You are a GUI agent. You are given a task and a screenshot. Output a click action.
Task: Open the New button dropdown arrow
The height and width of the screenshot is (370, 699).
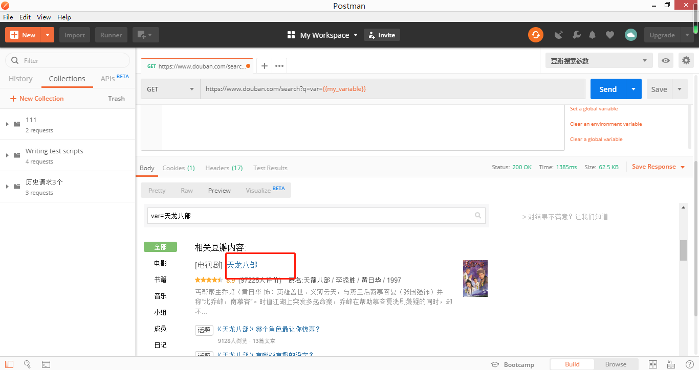[48, 35]
